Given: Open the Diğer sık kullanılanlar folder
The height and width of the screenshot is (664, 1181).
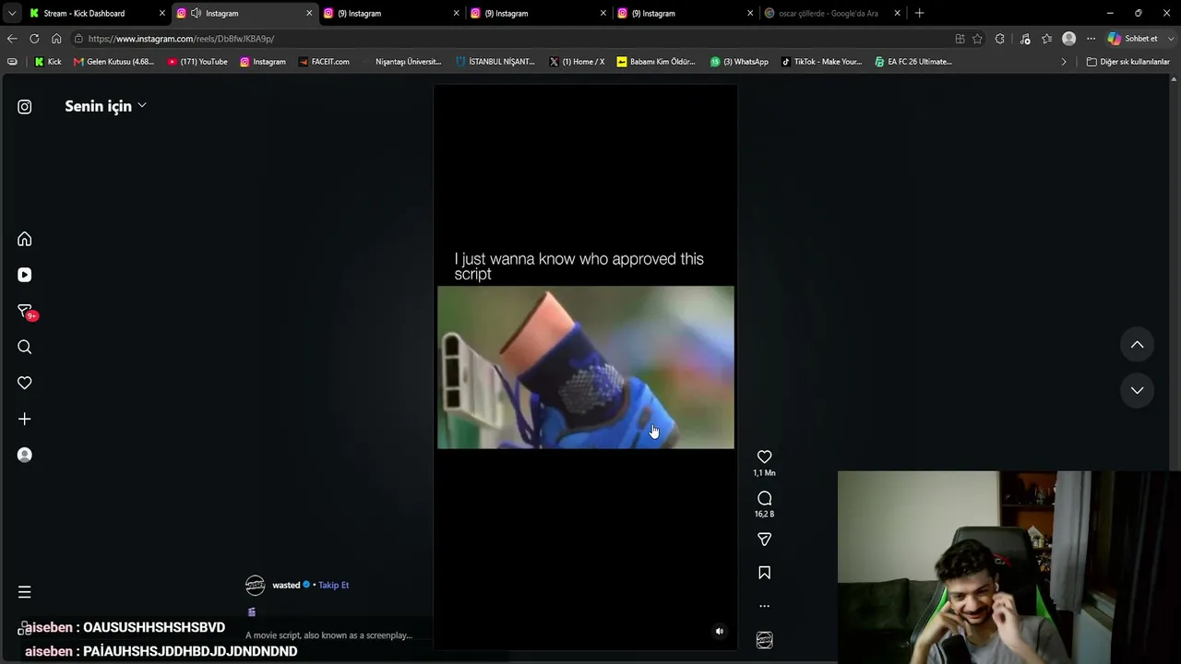Looking at the screenshot, I should pos(1128,62).
